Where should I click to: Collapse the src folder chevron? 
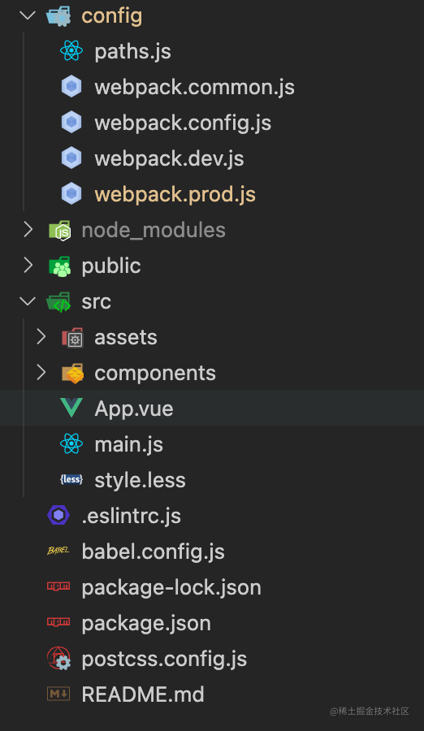(x=28, y=301)
